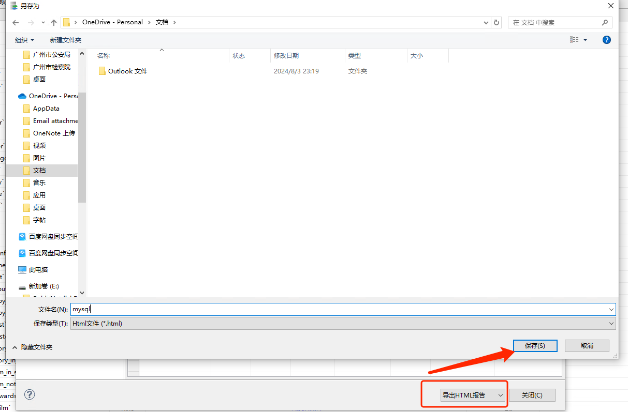This screenshot has width=628, height=412.
Task: Click the help icon in background dialog
Action: point(30,394)
